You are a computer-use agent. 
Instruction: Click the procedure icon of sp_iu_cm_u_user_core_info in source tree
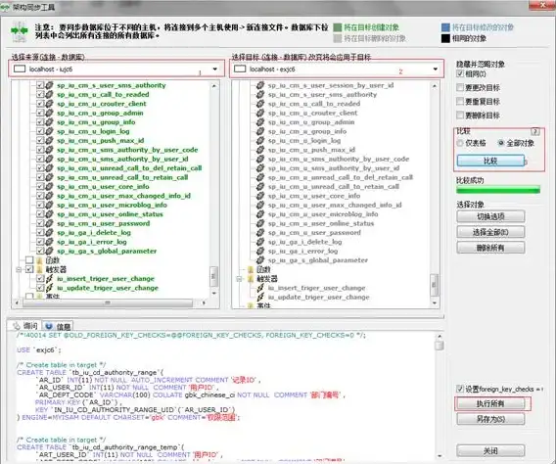[x=49, y=186]
